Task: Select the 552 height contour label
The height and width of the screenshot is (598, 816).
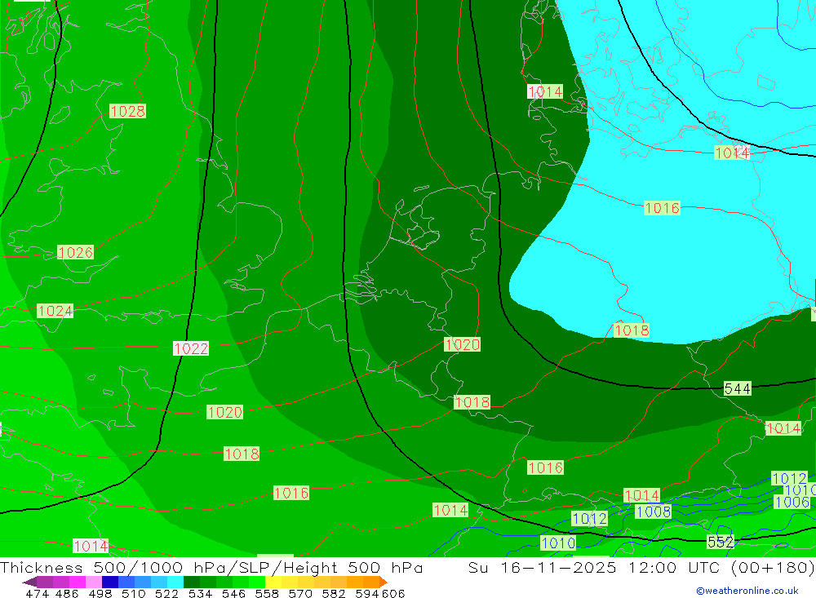Action: (x=721, y=542)
